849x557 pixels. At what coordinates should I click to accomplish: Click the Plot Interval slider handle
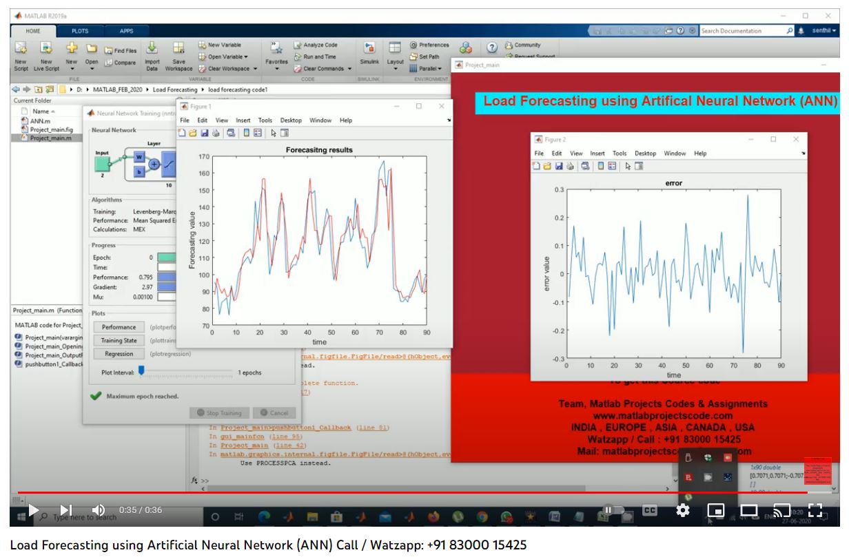pyautogui.click(x=141, y=370)
